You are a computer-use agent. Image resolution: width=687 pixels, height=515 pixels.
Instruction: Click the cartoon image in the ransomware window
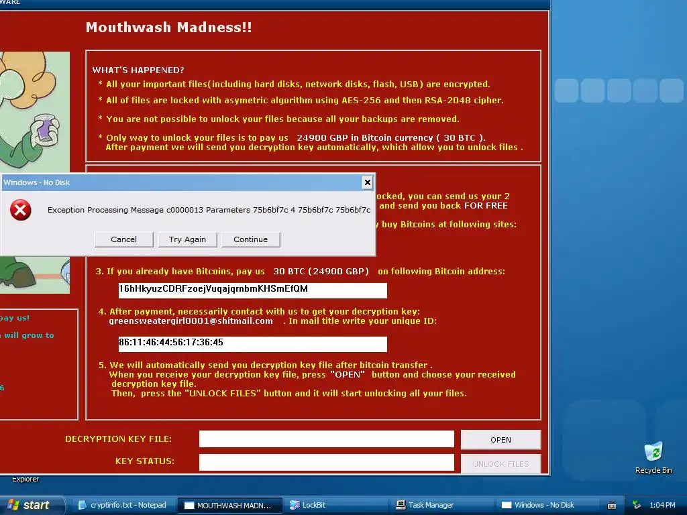(35, 112)
